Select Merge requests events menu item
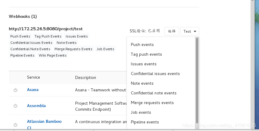 [152, 103]
